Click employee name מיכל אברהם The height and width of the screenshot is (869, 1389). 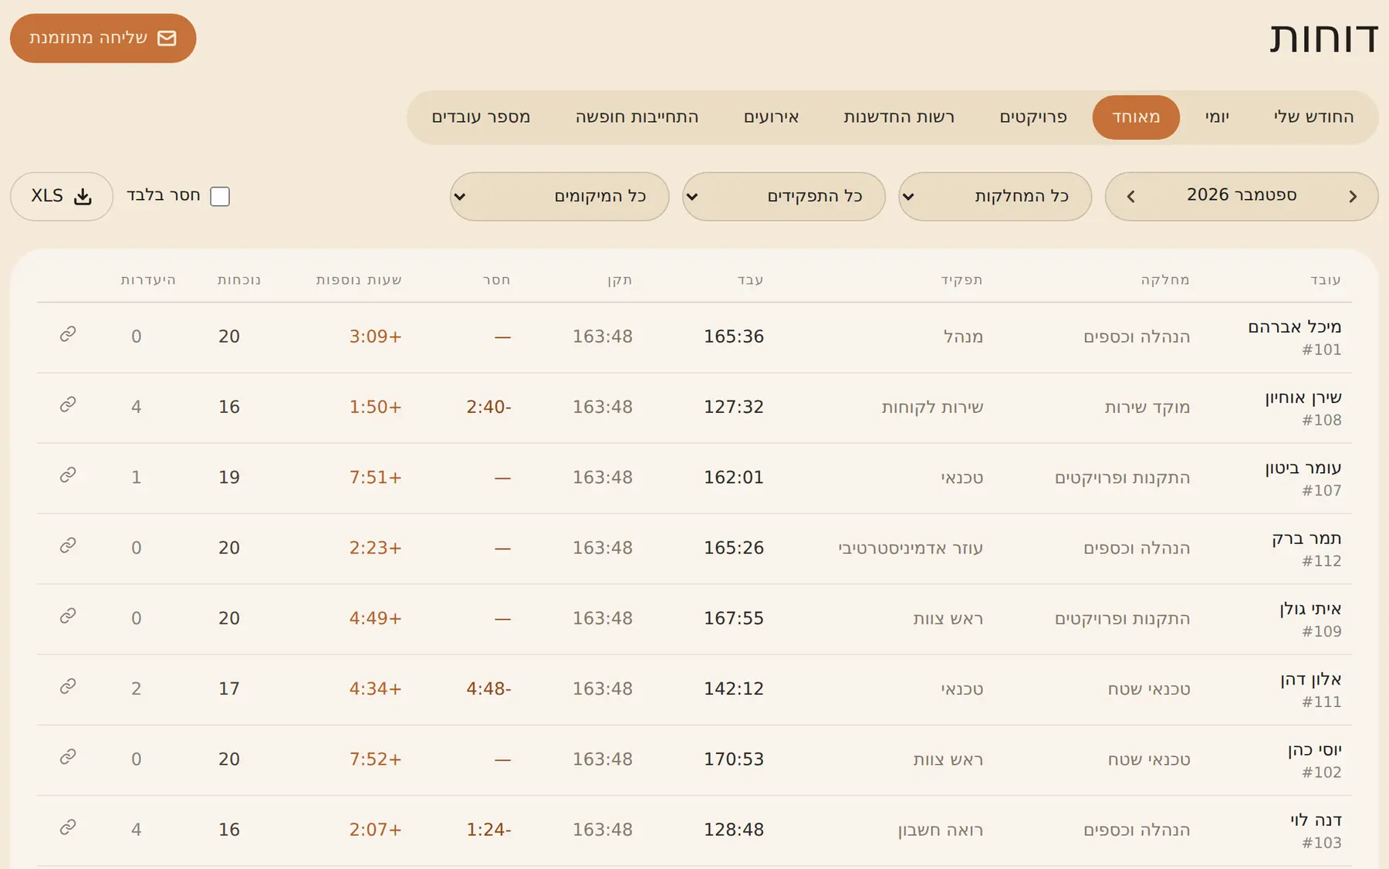pos(1295,327)
